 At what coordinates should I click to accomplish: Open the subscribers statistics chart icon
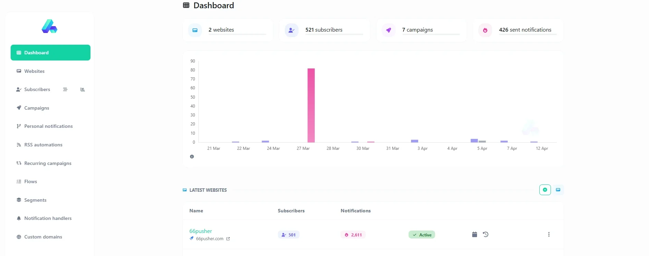click(83, 89)
